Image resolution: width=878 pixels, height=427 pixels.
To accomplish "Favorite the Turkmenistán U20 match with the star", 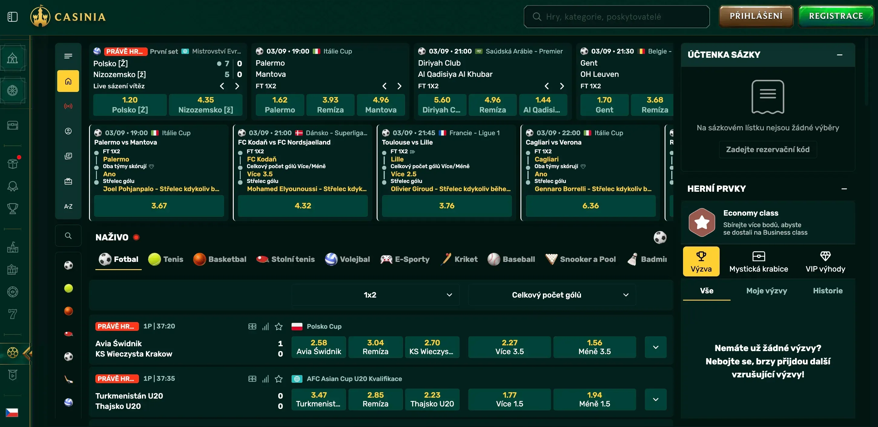I will coord(279,379).
